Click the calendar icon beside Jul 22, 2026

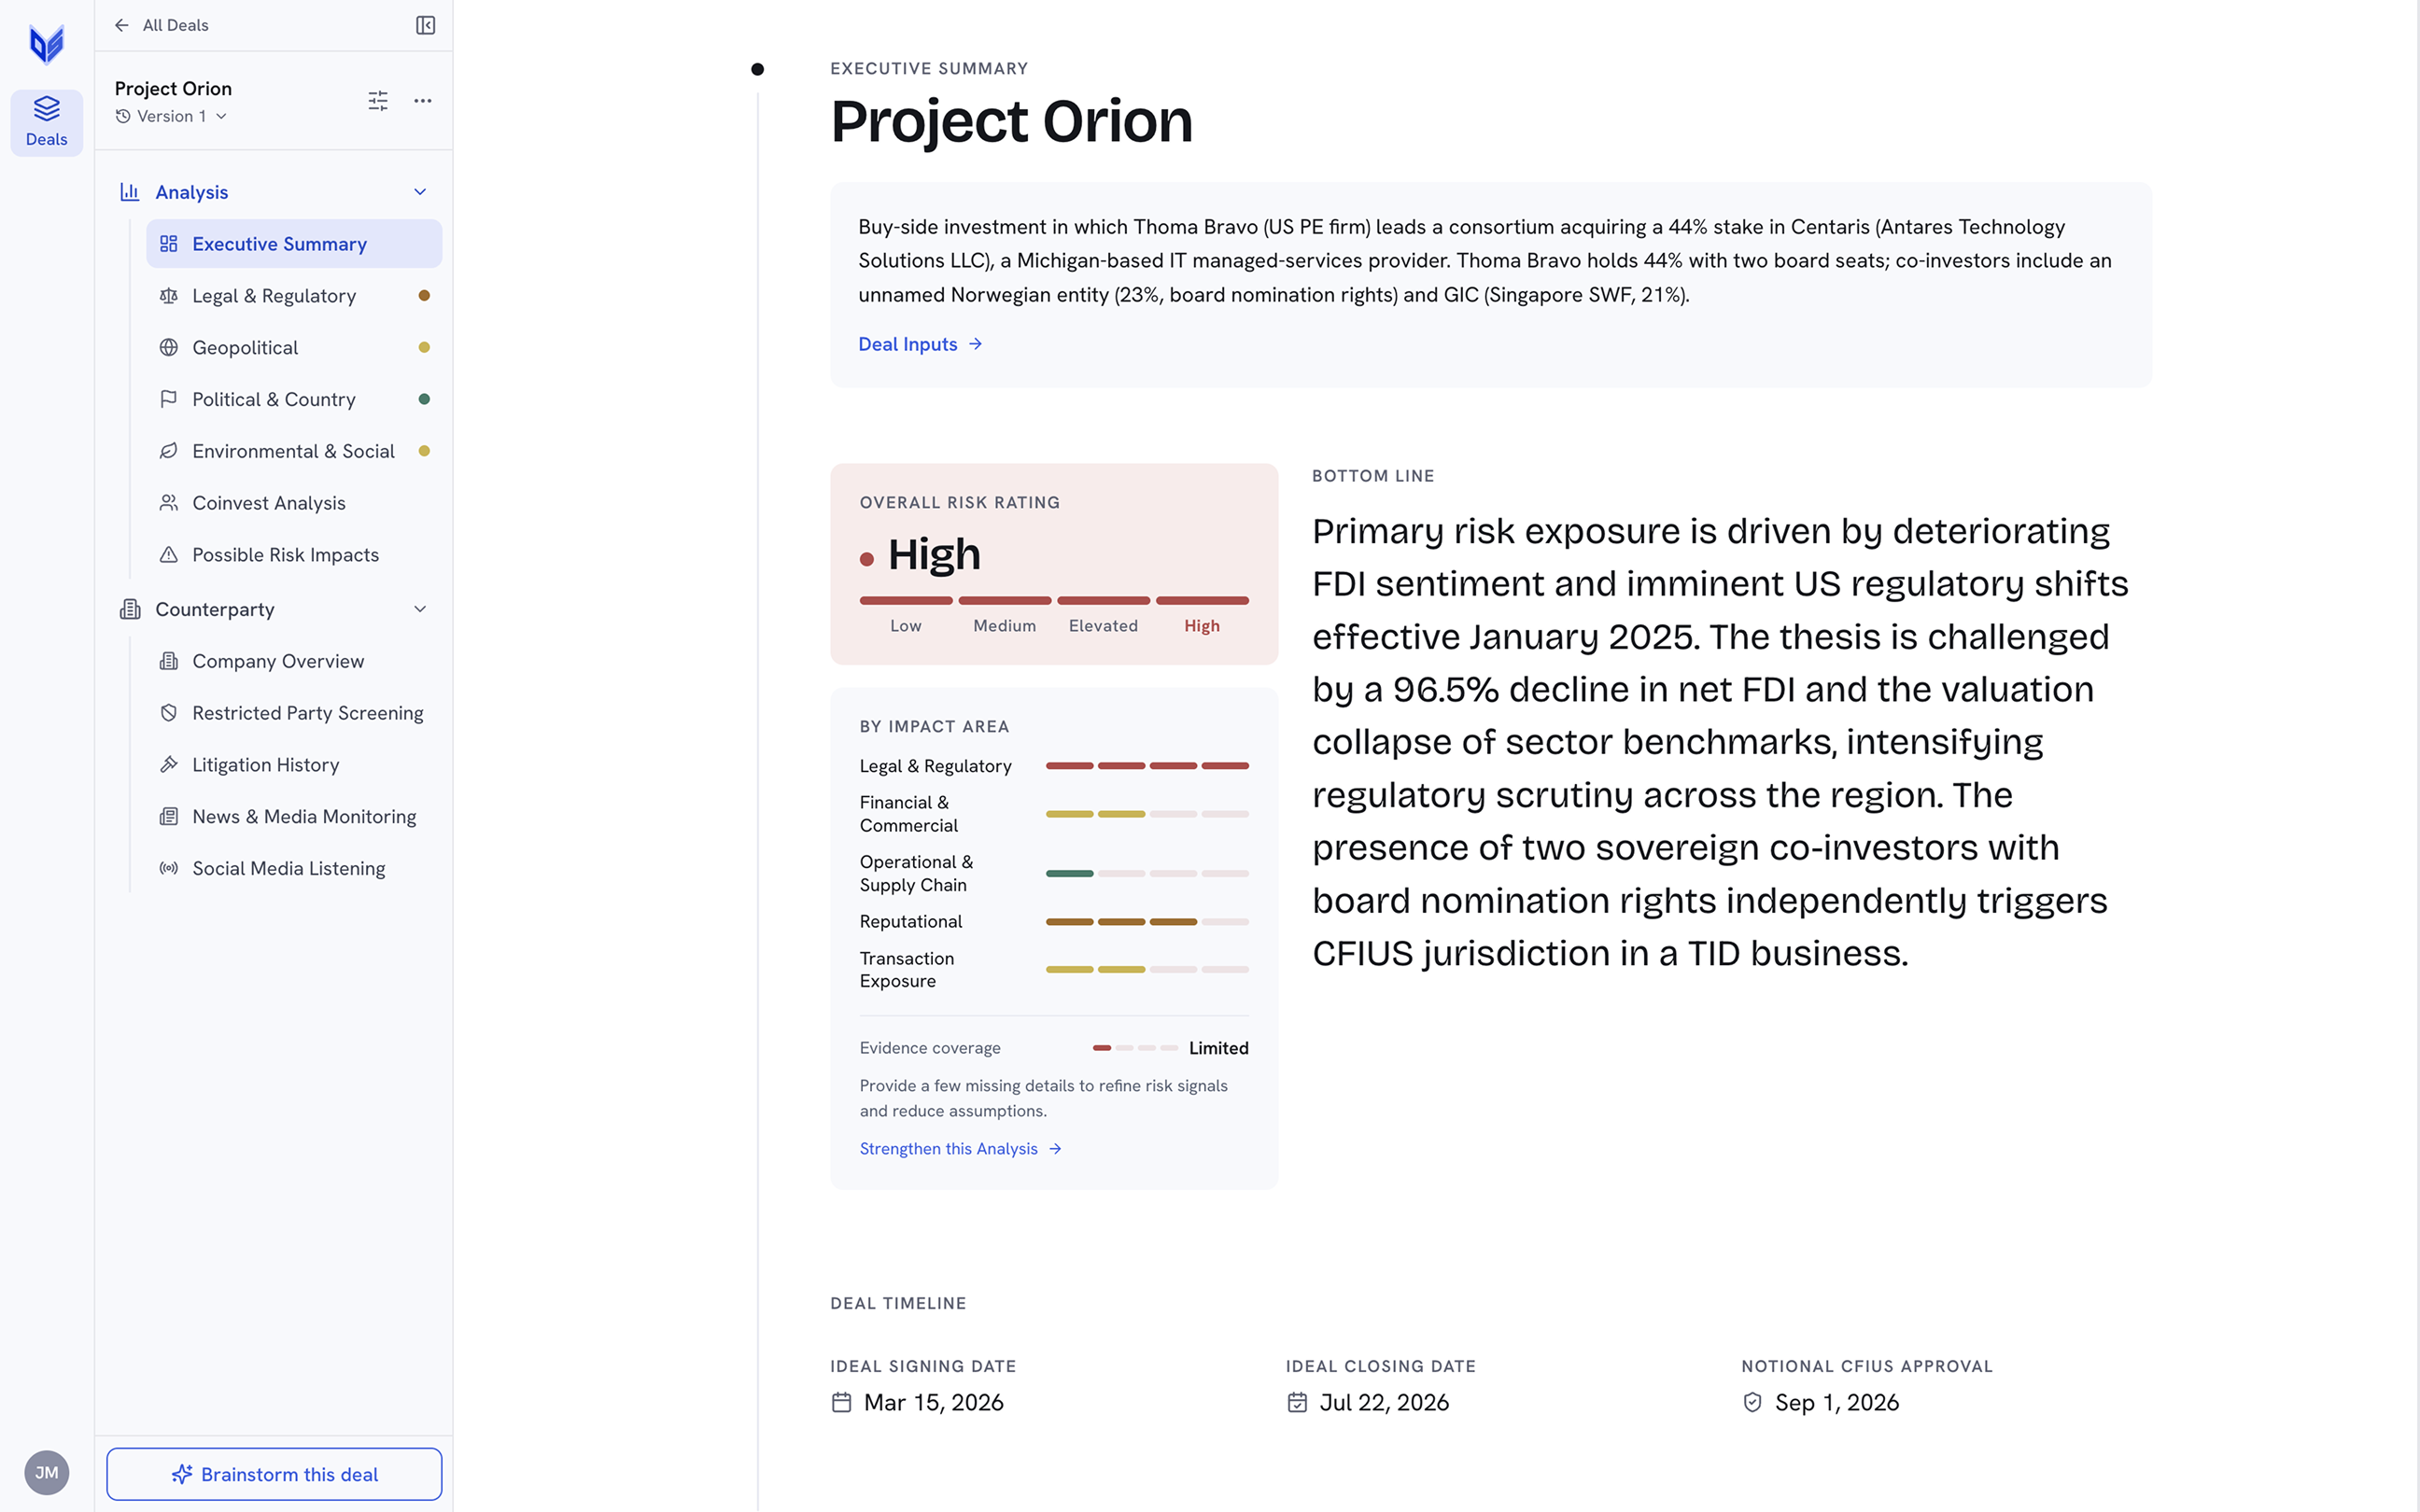(x=1297, y=1403)
